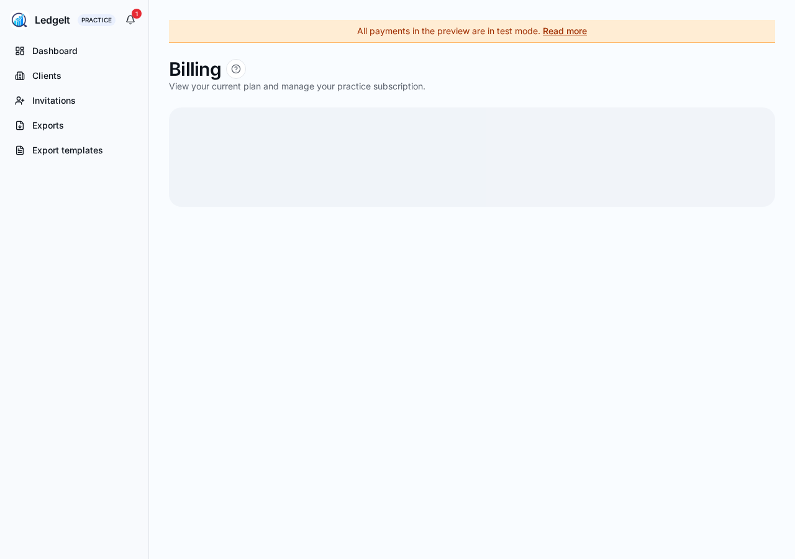
Task: Navigate to Invitations
Action: click(74, 101)
